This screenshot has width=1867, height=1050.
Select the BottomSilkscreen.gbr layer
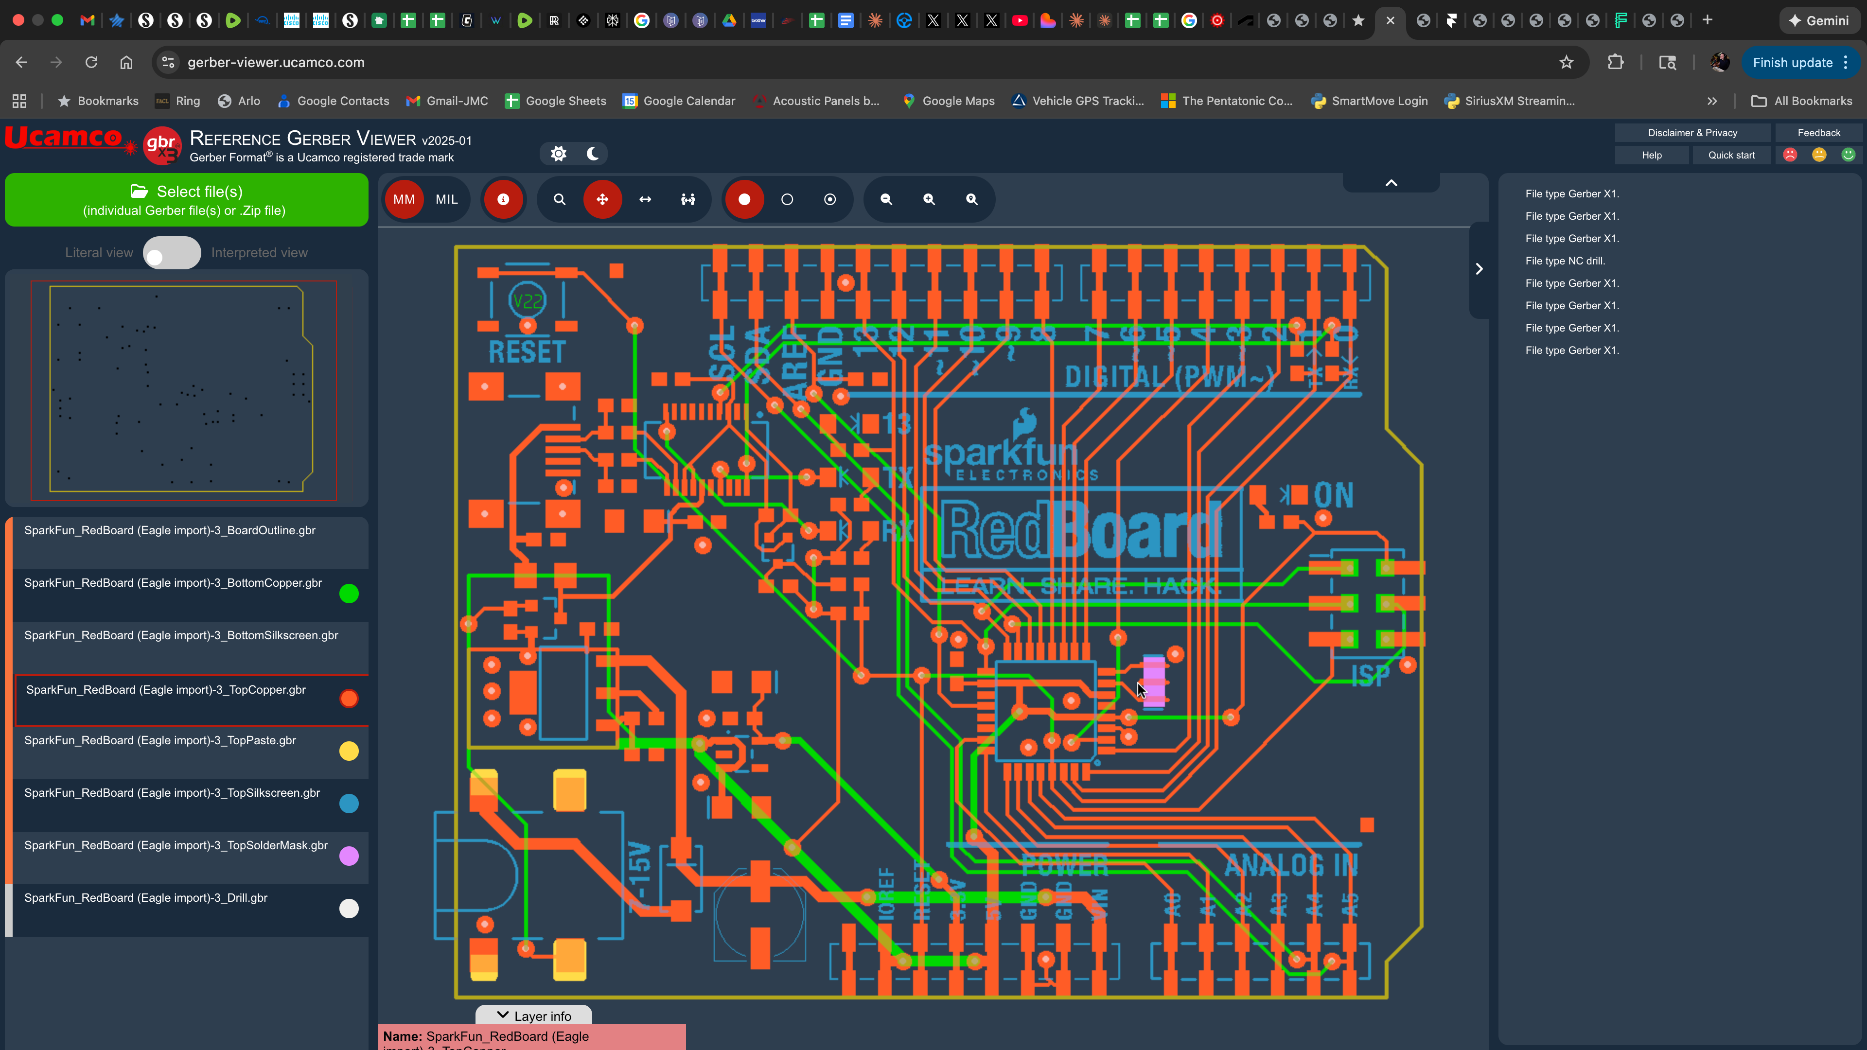click(x=190, y=648)
